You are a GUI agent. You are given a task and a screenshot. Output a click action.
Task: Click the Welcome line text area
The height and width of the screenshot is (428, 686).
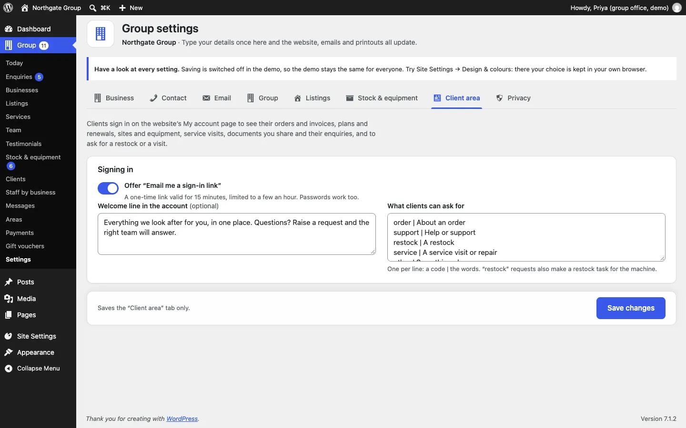coord(237,234)
